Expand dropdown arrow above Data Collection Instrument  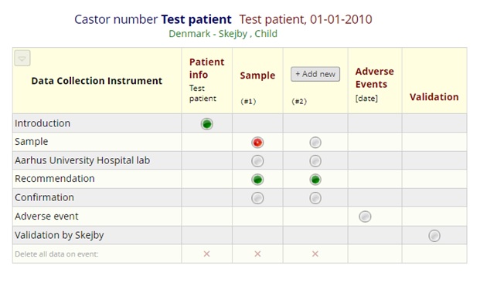(22, 58)
